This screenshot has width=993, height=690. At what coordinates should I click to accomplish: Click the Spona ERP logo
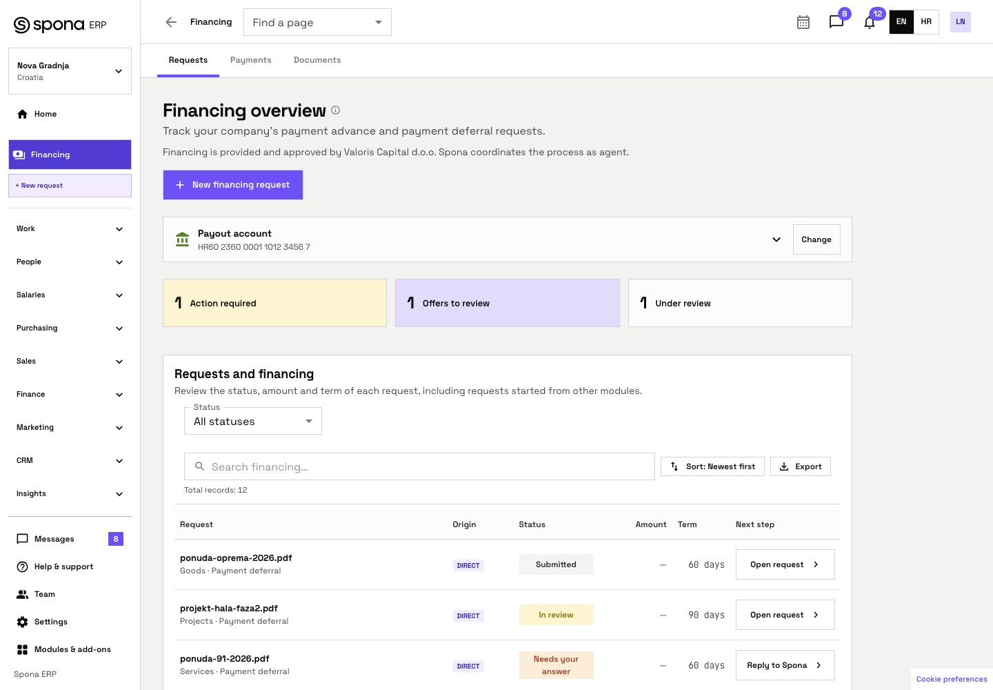click(60, 25)
